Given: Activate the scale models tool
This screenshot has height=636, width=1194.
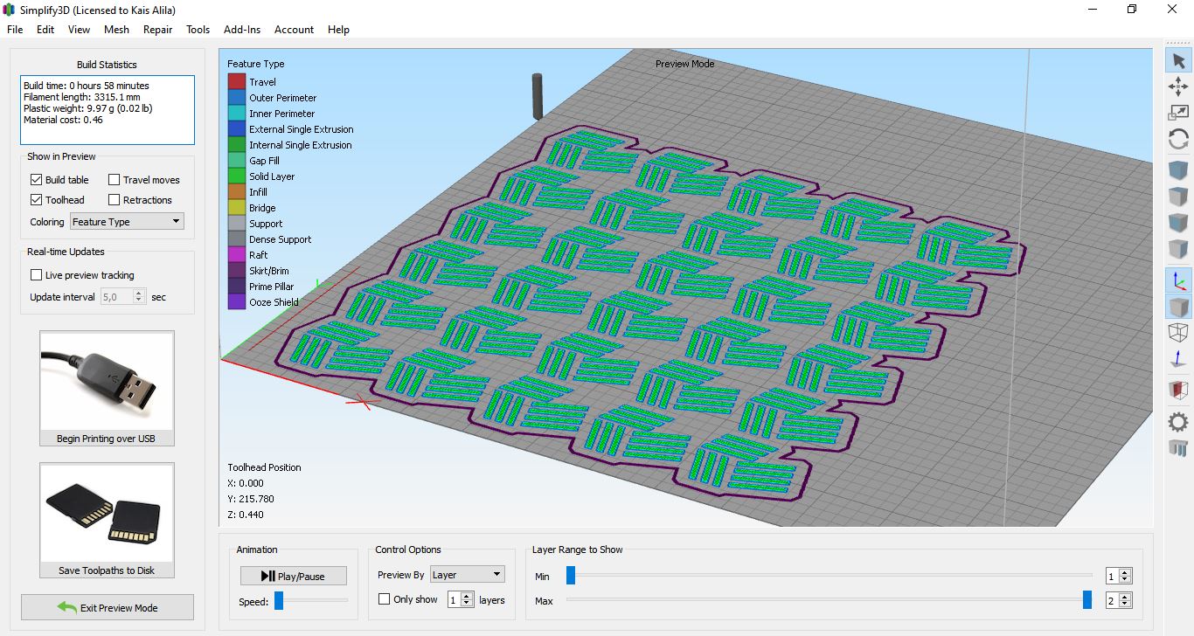Looking at the screenshot, I should [x=1178, y=112].
